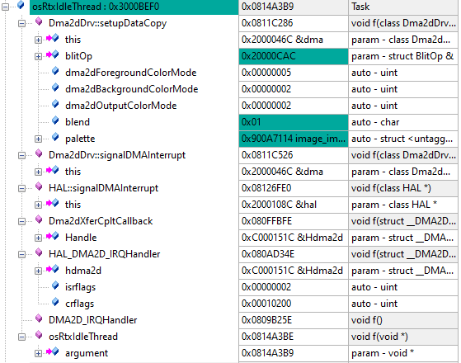Collapse the HAL::signalDMAInterrupt frame

[x=21, y=188]
